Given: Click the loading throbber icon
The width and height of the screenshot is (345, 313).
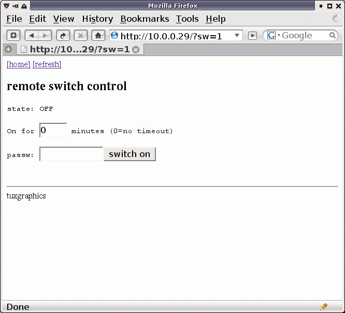Looking at the screenshot, I should pos(335,19).
